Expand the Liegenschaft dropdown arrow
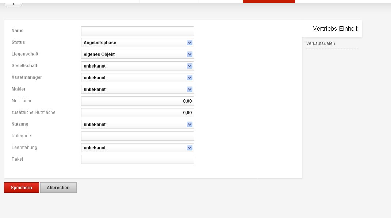The width and height of the screenshot is (391, 218). (x=189, y=54)
